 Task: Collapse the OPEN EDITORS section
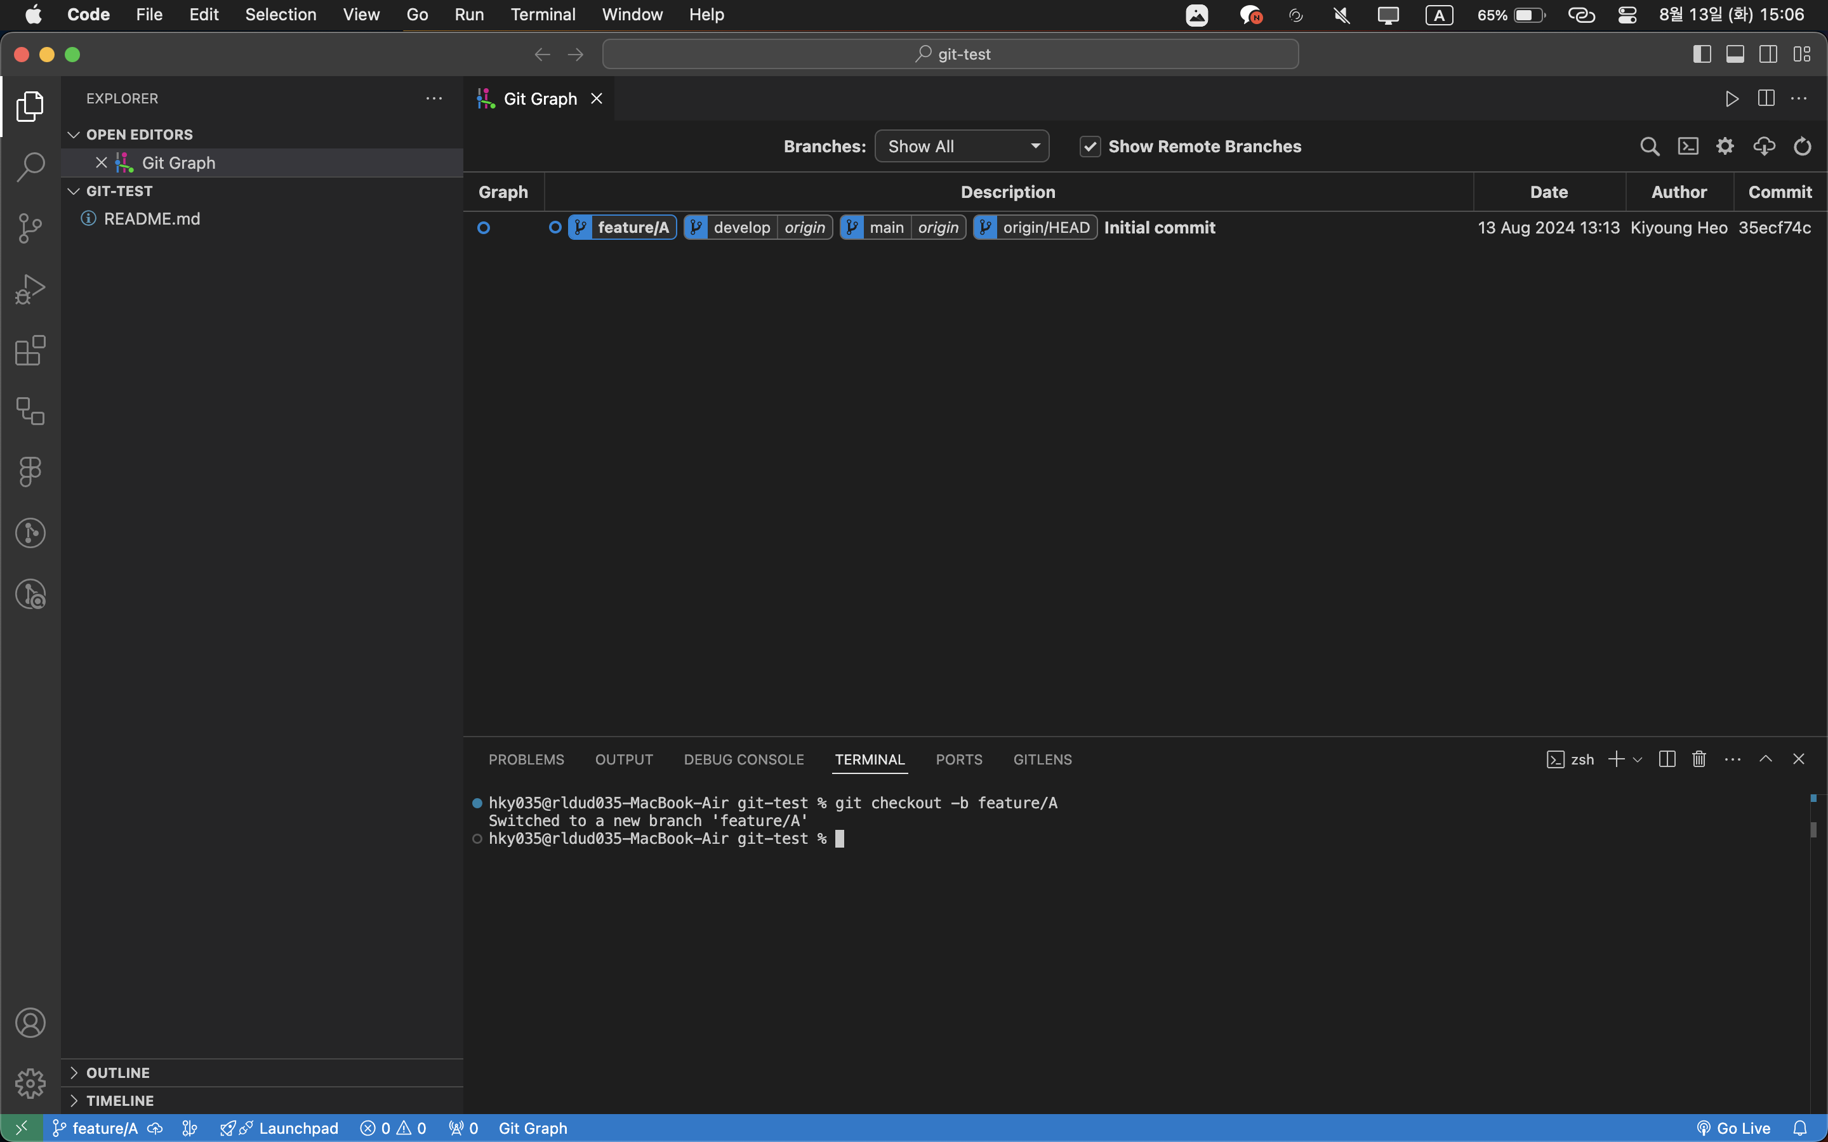pyautogui.click(x=74, y=135)
